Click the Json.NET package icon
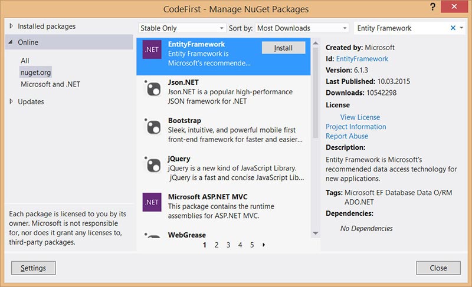472x287 pixels. (x=153, y=88)
